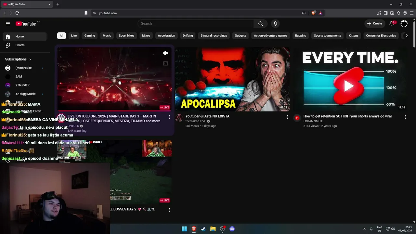View site information icon in address bar

click(x=94, y=13)
